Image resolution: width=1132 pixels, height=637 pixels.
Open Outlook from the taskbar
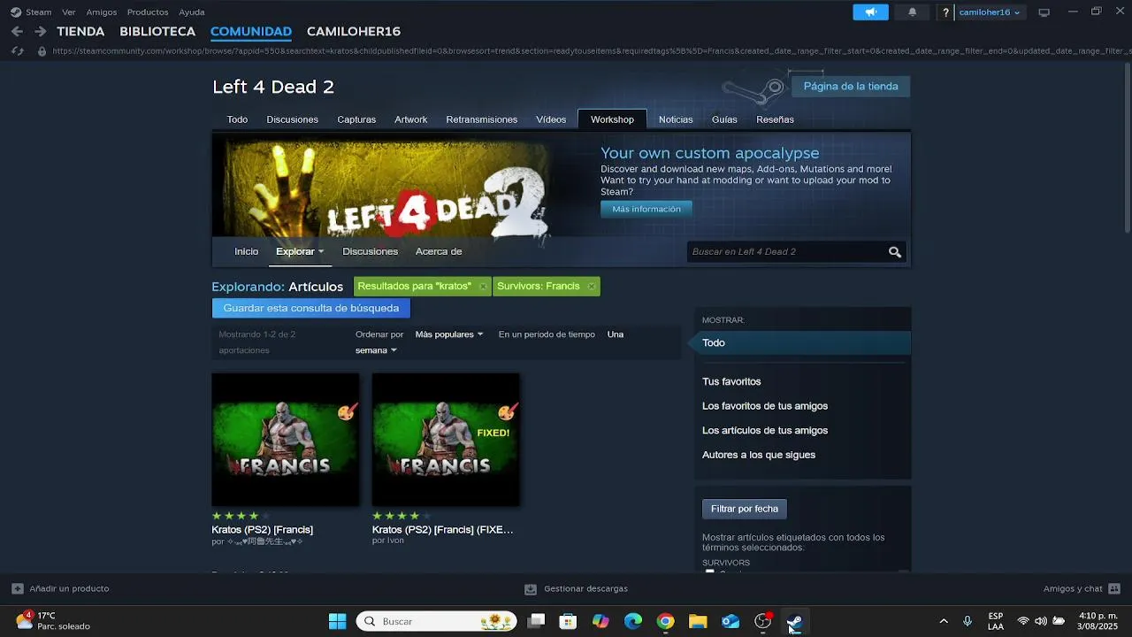(x=730, y=621)
